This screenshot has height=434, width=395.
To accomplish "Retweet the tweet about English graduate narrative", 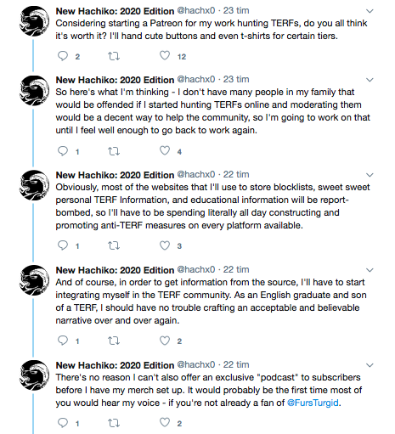I will point(114,341).
